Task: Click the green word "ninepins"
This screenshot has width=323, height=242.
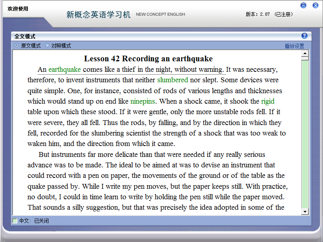Action: [143, 101]
